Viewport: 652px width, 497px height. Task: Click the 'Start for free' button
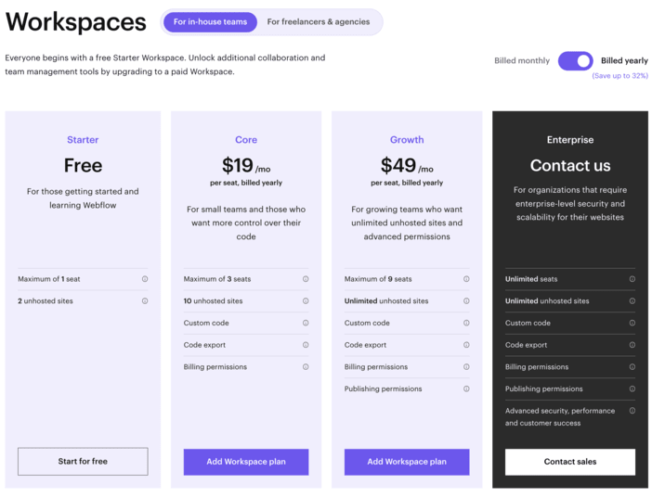click(x=83, y=461)
